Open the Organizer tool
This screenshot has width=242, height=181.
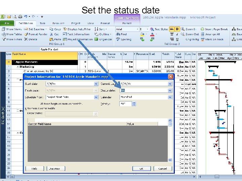point(103,39)
